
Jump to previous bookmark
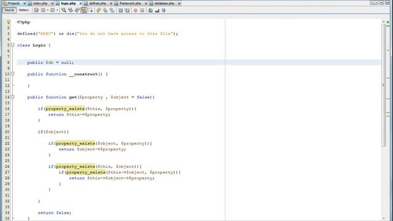click(x=98, y=10)
